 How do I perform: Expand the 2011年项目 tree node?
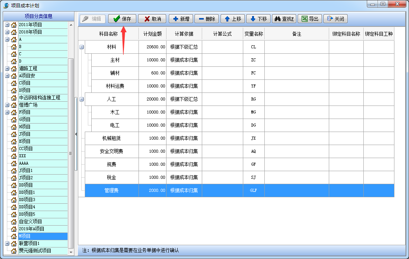(x=7, y=24)
